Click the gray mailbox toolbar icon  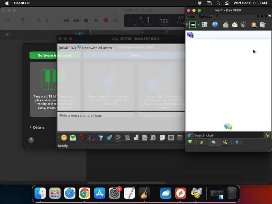tap(226, 25)
